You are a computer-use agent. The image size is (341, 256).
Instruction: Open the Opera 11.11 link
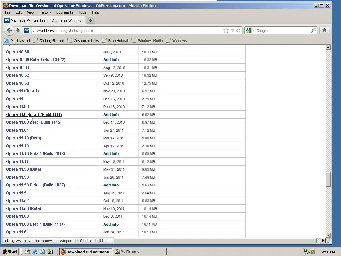pos(17,162)
